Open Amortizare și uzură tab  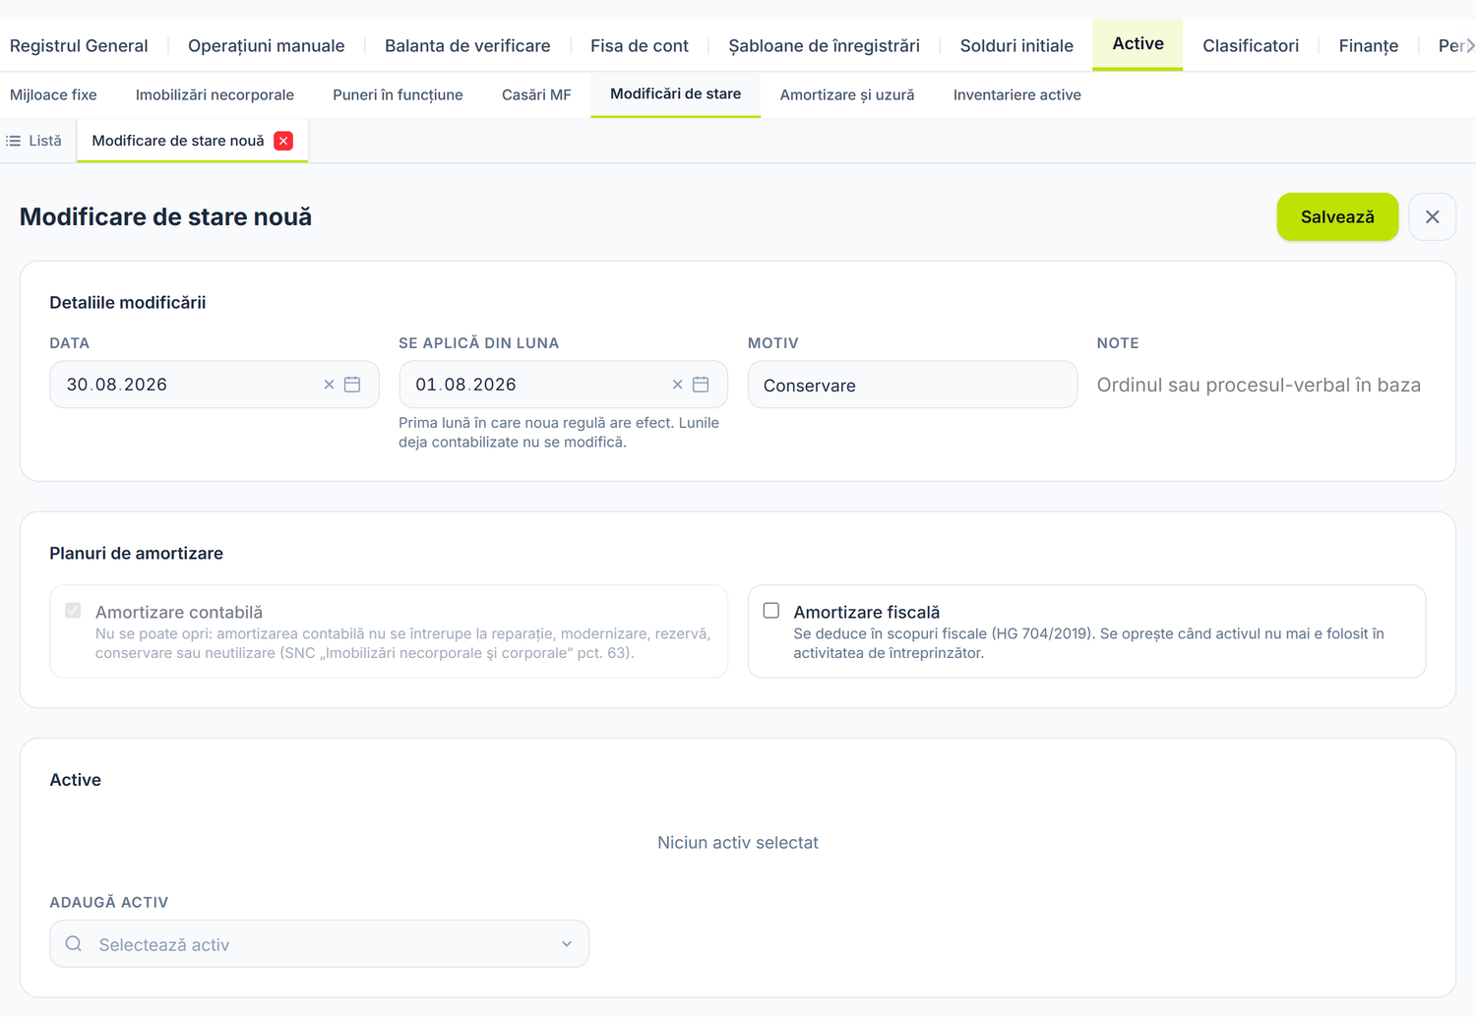pos(847,94)
